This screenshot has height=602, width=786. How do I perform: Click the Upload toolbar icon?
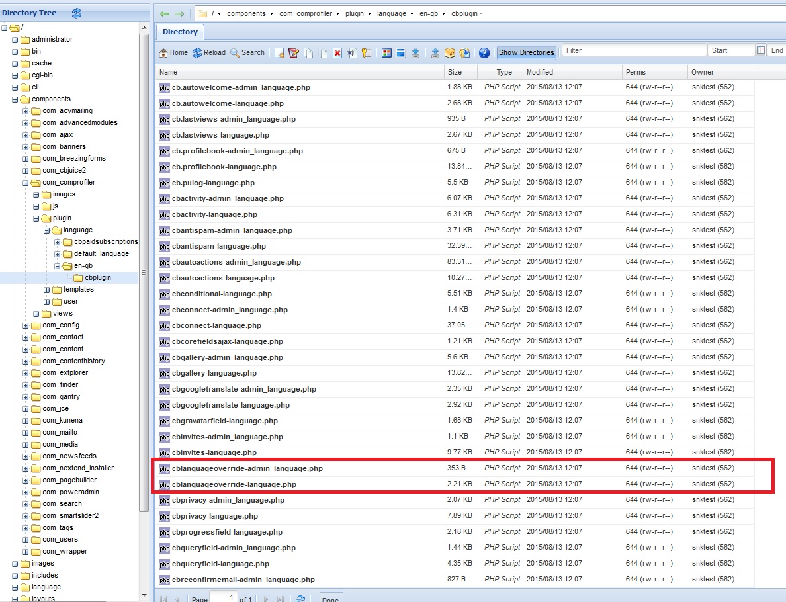(x=435, y=53)
